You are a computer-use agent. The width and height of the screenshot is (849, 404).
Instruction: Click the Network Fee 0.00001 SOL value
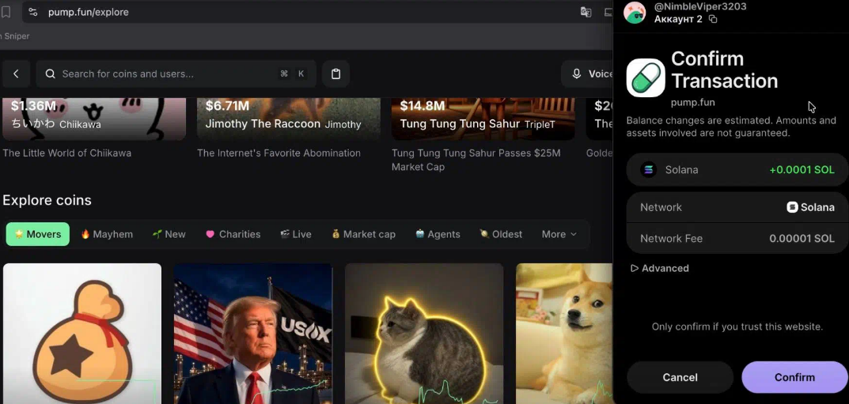pyautogui.click(x=802, y=239)
